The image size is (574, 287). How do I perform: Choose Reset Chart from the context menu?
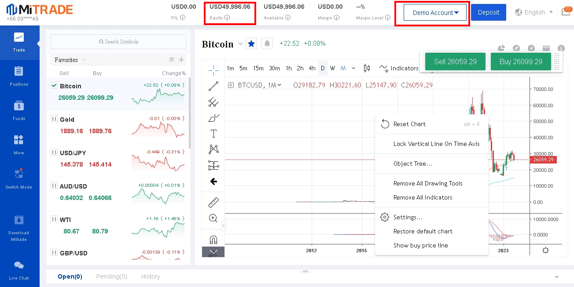pos(409,124)
